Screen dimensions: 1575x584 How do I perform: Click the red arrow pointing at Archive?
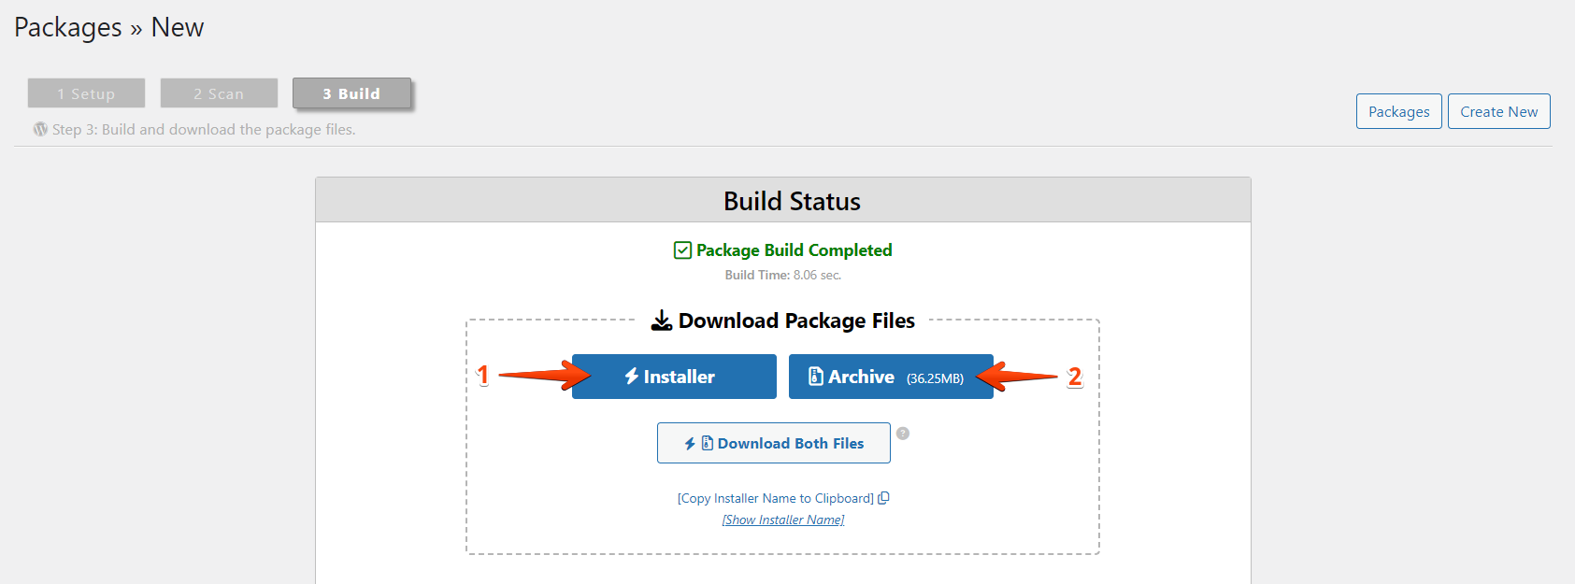point(1017,376)
